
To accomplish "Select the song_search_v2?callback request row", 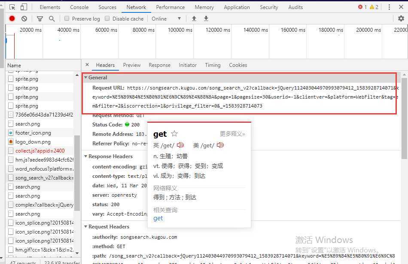I will (x=40, y=178).
